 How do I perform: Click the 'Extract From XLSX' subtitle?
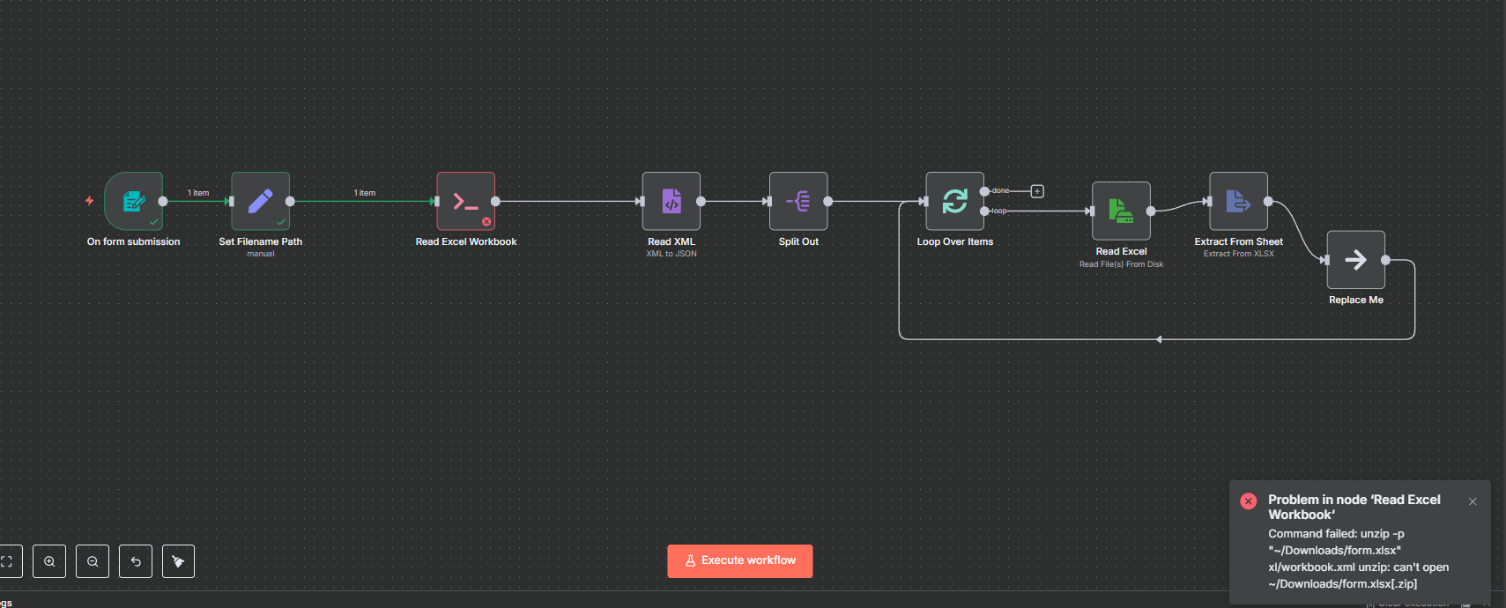pyautogui.click(x=1238, y=254)
